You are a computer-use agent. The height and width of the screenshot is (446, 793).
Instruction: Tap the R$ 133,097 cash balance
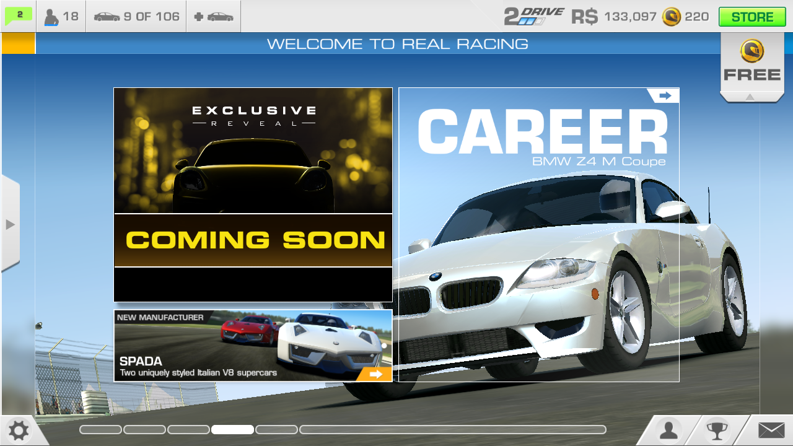tap(613, 17)
